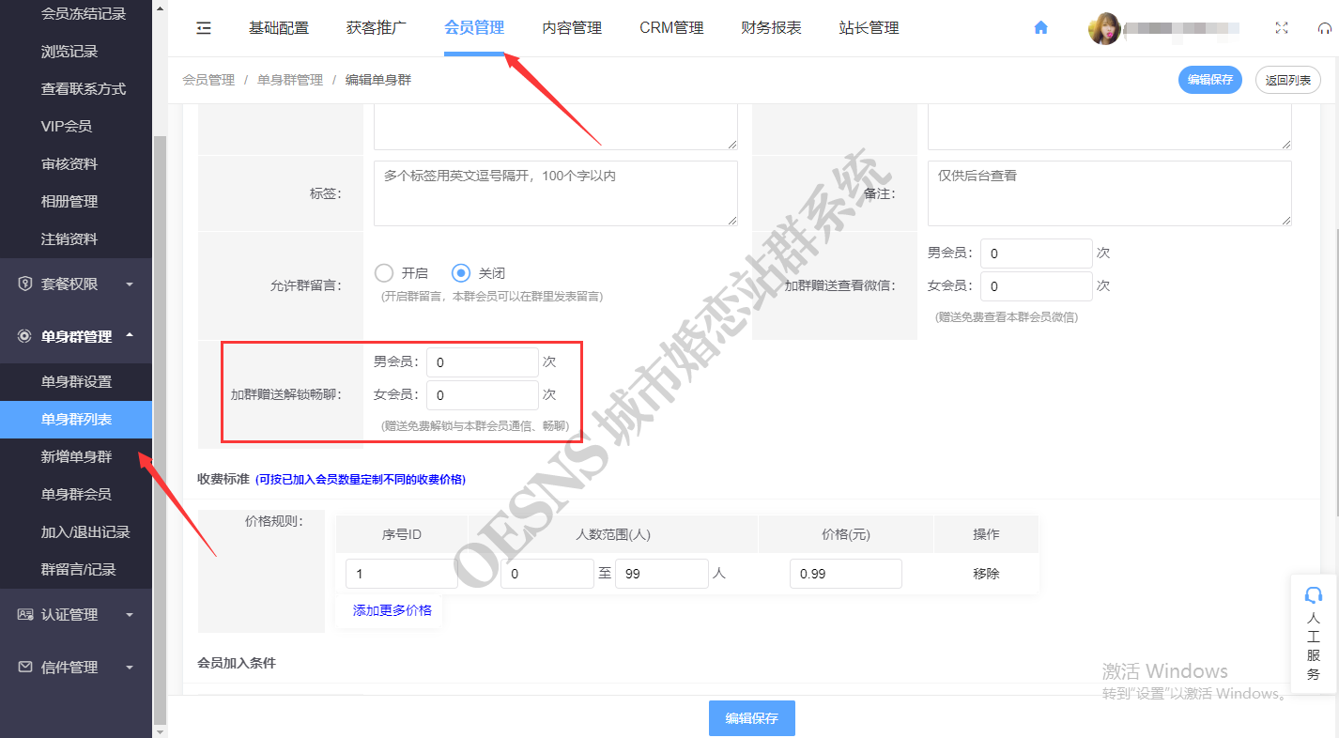
Task: Open the 站长管理 top tab
Action: pyautogui.click(x=869, y=28)
